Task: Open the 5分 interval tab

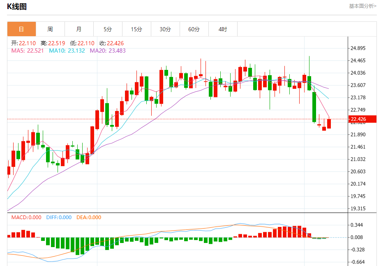Action: click(108, 29)
